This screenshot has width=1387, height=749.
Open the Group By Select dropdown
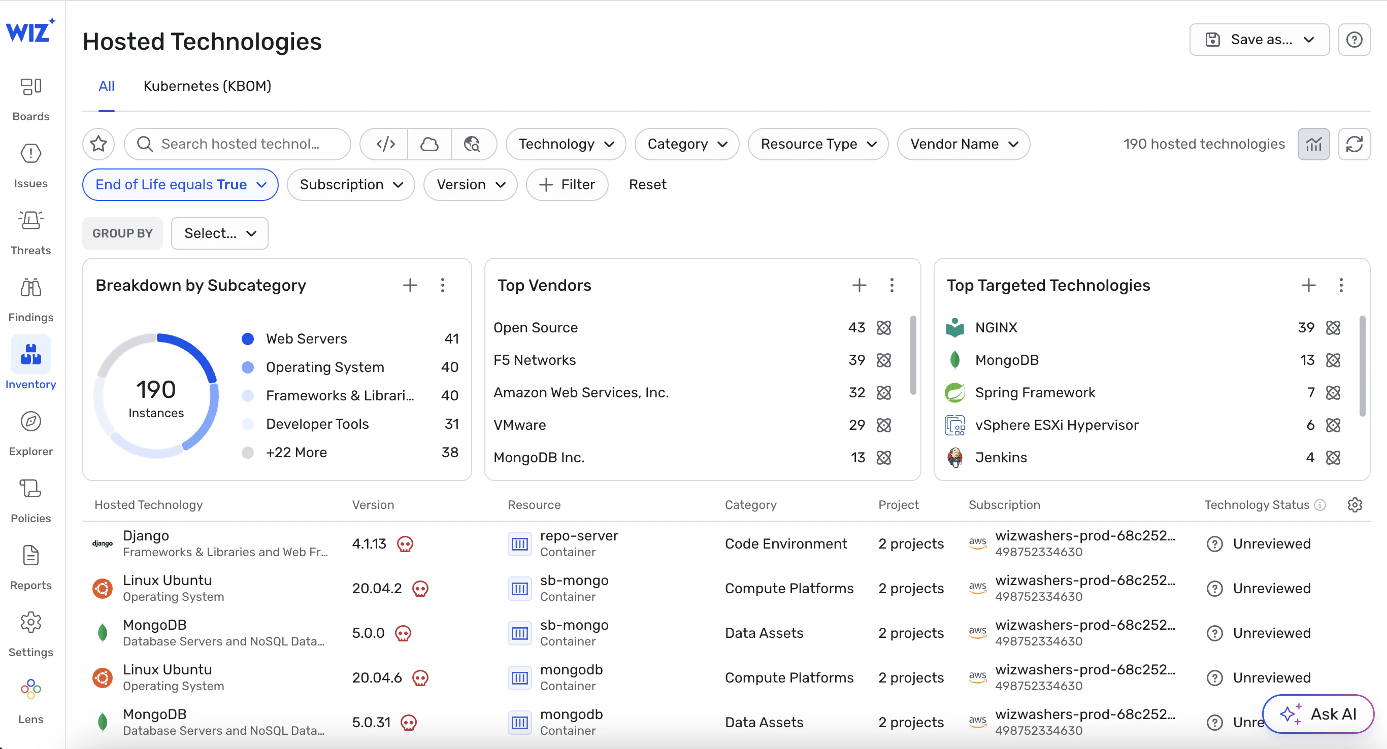pyautogui.click(x=220, y=233)
